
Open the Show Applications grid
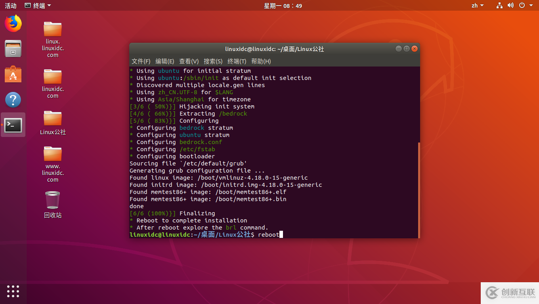point(13,291)
